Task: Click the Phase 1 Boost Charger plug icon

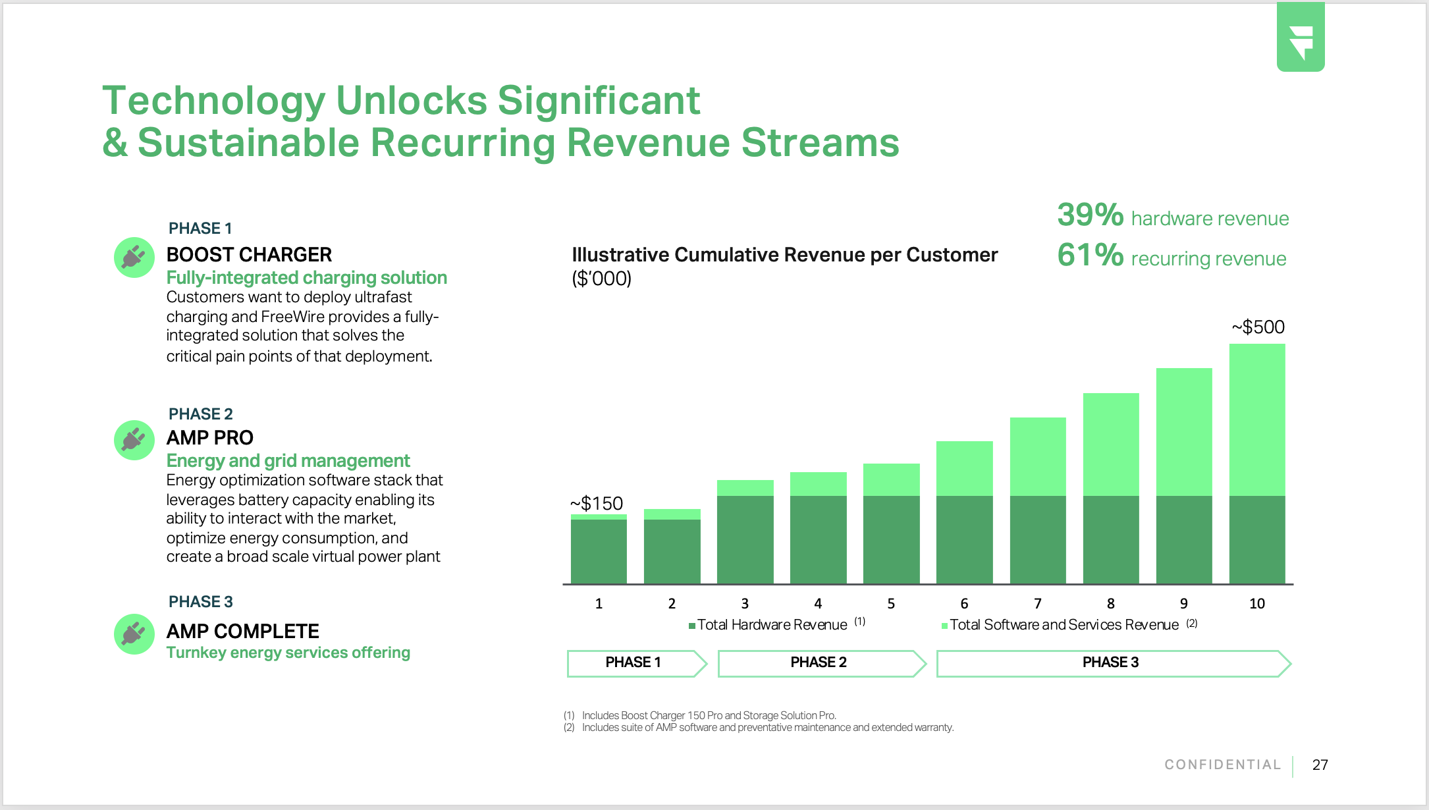Action: (x=134, y=257)
